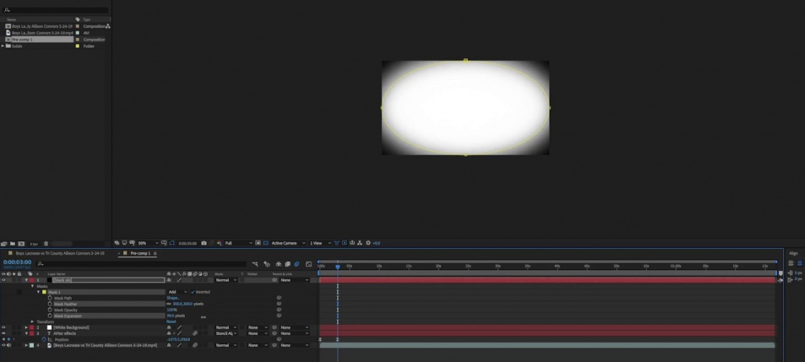This screenshot has height=362, width=805.
Task: Click the Transform Reset link
Action: pos(171,321)
